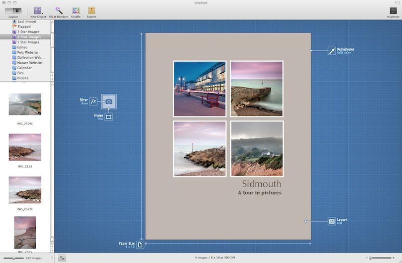Click the Background Solid Color label
The width and height of the screenshot is (402, 263).
point(345,51)
